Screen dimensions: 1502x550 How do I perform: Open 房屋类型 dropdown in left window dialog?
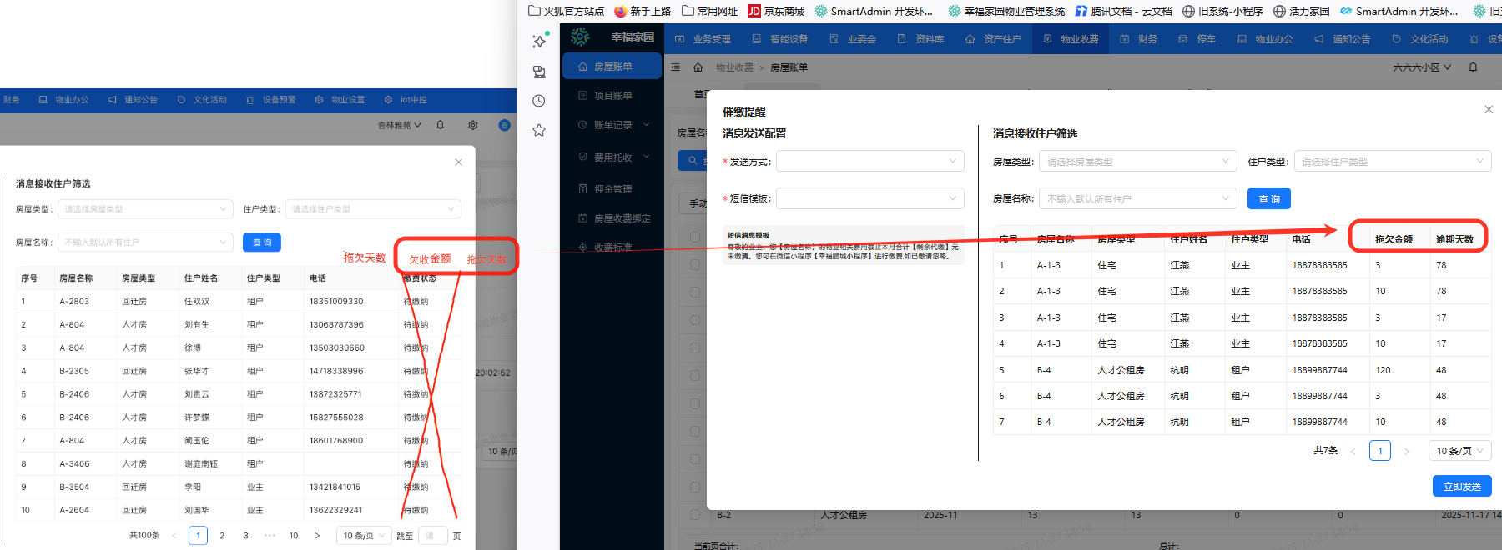tap(145, 209)
